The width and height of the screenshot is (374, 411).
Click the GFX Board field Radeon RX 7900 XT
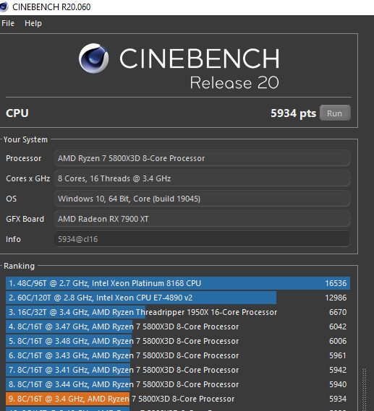point(202,219)
